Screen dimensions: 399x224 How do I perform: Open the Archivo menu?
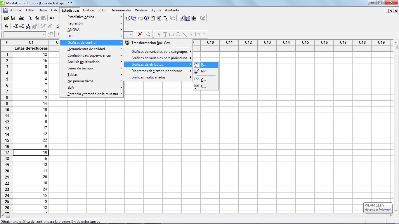[x=16, y=10]
